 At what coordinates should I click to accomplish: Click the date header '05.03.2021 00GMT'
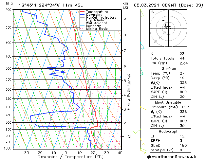tap(155, 5)
